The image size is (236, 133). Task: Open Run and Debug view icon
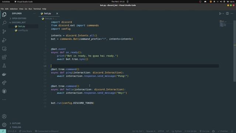pos(4,40)
